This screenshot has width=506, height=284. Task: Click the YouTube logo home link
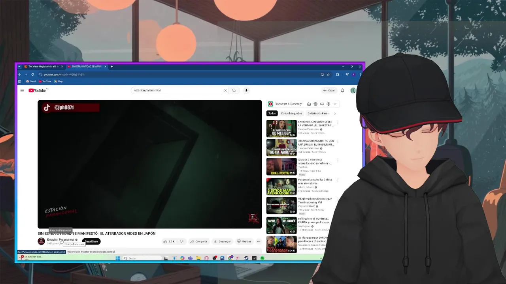pos(37,90)
